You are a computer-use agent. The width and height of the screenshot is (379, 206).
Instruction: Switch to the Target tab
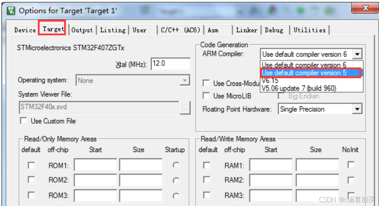pos(52,29)
